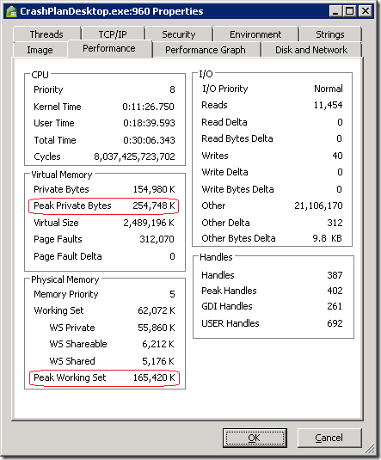Minimize the Properties window
The width and height of the screenshot is (381, 460).
click(335, 11)
